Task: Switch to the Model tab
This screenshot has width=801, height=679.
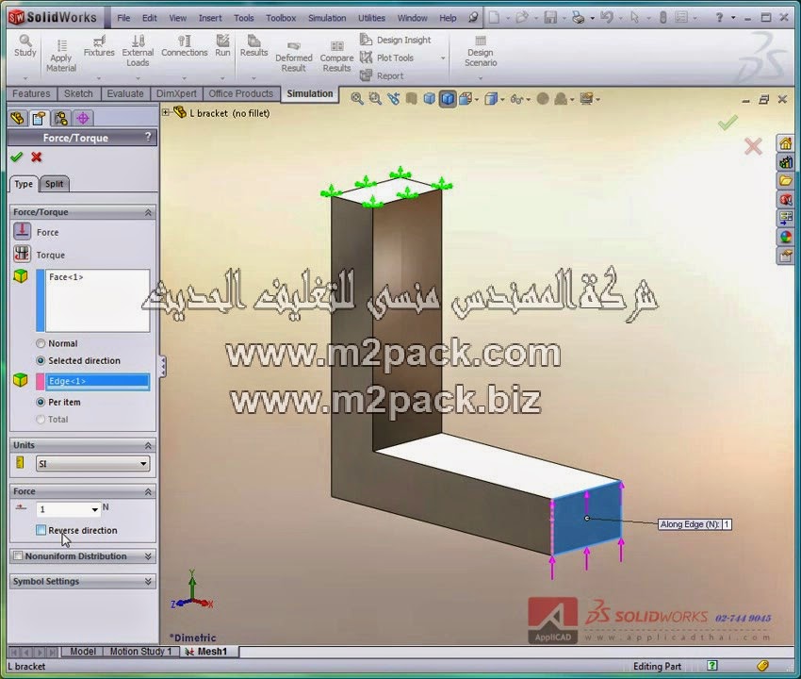Action: pyautogui.click(x=82, y=652)
